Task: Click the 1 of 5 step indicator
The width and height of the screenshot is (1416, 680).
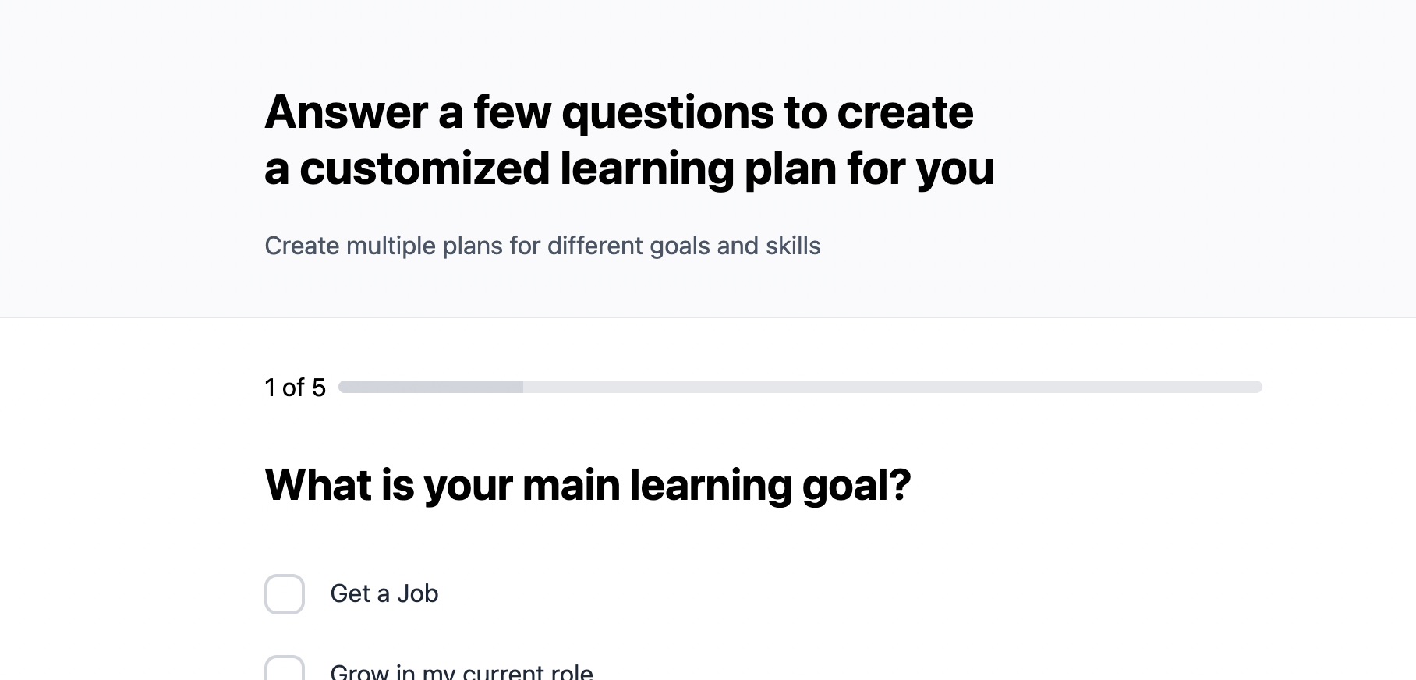Action: [296, 385]
